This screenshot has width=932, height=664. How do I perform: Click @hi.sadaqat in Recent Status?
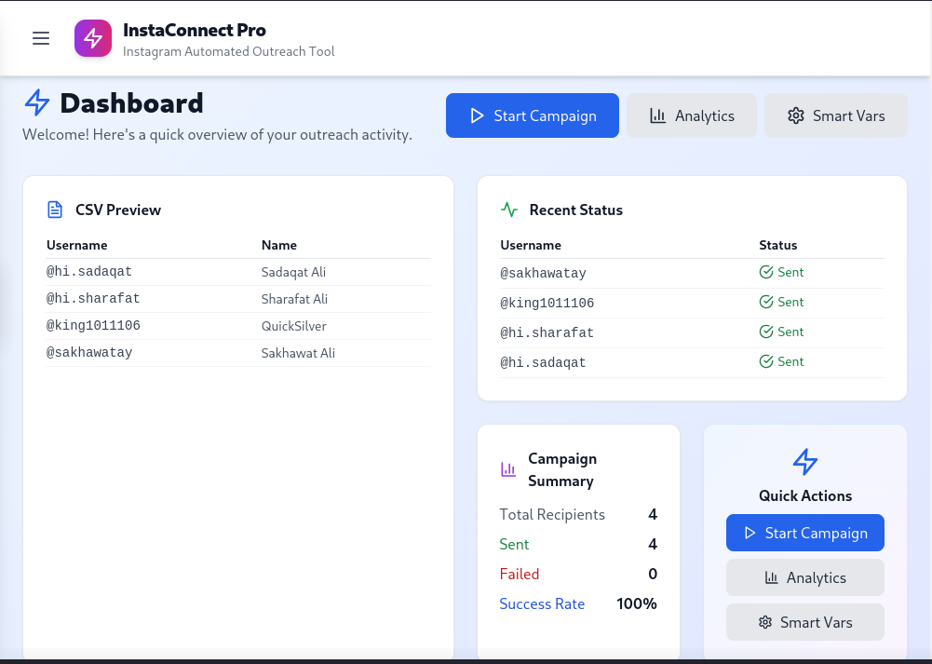point(543,362)
